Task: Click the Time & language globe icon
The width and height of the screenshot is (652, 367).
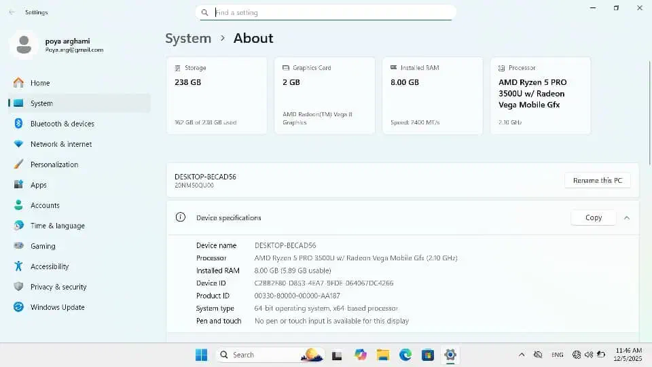Action: point(18,226)
